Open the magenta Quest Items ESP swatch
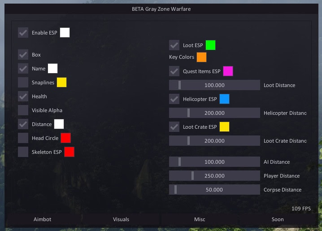Screen dimensions: 322x231 coord(228,71)
